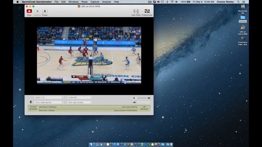Open the AAC High Quality audio format dropdown
262x147 pixels.
(x=80, y=102)
